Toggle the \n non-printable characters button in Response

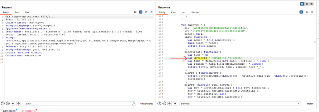coord(307,12)
